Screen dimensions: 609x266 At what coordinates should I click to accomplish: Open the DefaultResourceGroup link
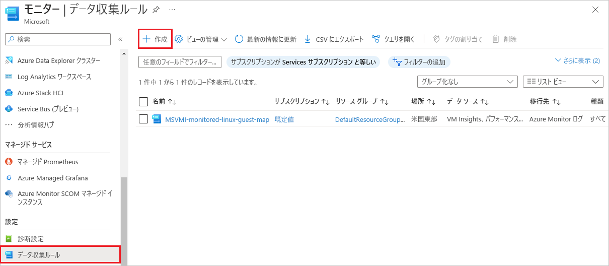370,119
